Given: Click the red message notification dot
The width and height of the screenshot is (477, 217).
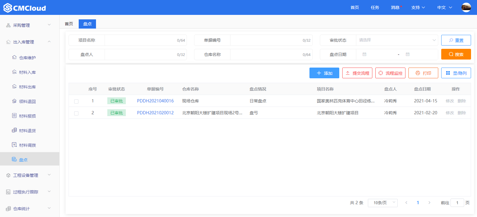Looking at the screenshot, I should pos(401,6).
